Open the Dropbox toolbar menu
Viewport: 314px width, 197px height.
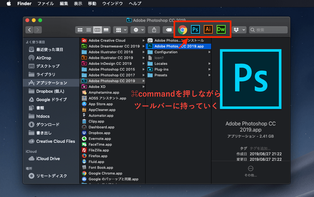(239, 30)
